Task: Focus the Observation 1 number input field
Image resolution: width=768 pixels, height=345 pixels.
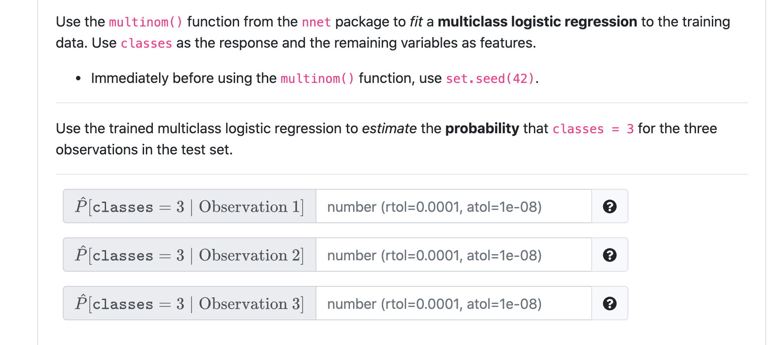Action: [x=453, y=206]
